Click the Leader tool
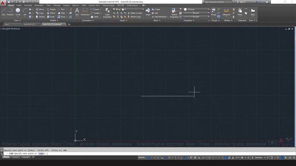296x166 pixels. 95,13
